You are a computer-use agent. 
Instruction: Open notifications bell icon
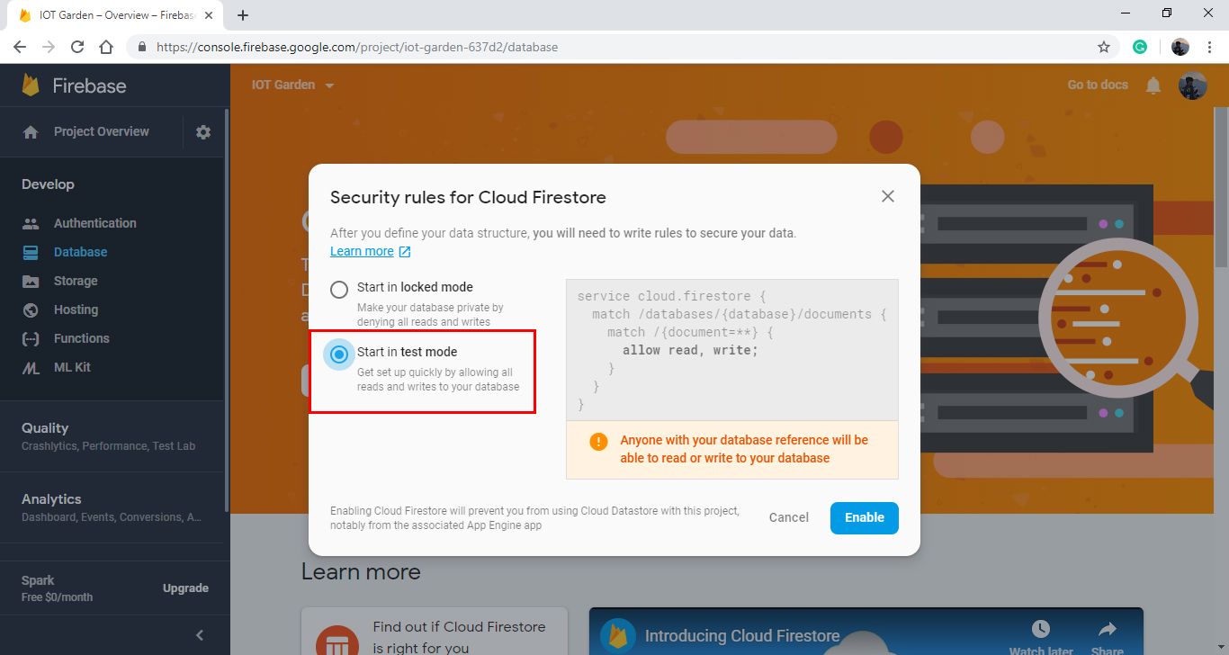pyautogui.click(x=1153, y=85)
